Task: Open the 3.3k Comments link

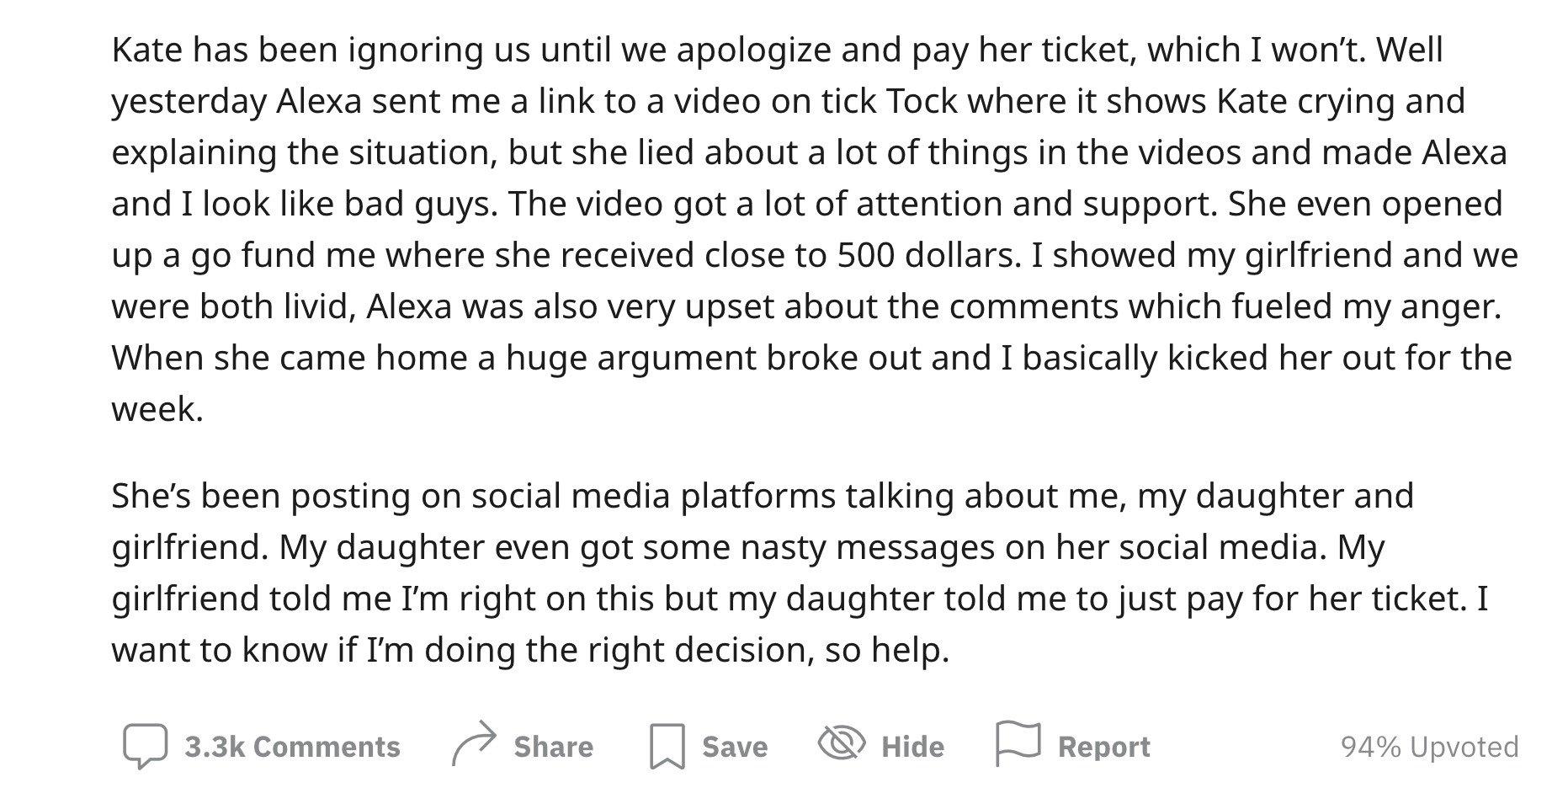Action: (x=292, y=747)
